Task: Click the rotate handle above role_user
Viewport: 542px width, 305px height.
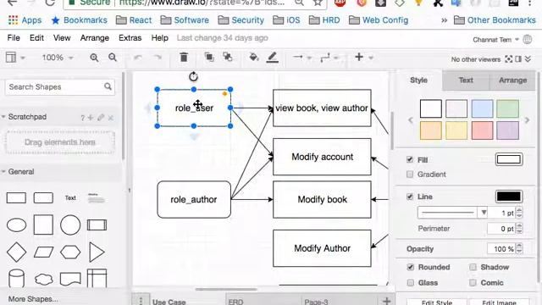Action: coord(193,77)
